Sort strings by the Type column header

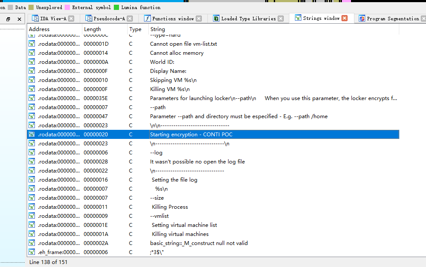click(x=138, y=29)
